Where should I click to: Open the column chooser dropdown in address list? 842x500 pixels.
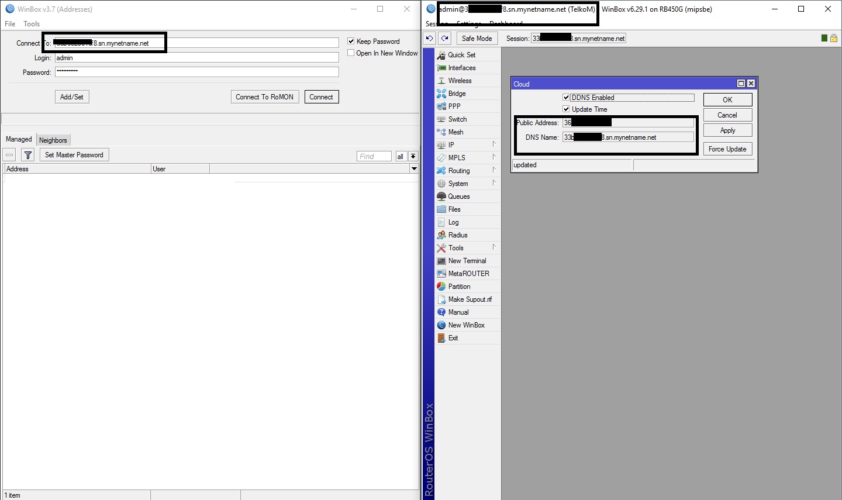(415, 169)
